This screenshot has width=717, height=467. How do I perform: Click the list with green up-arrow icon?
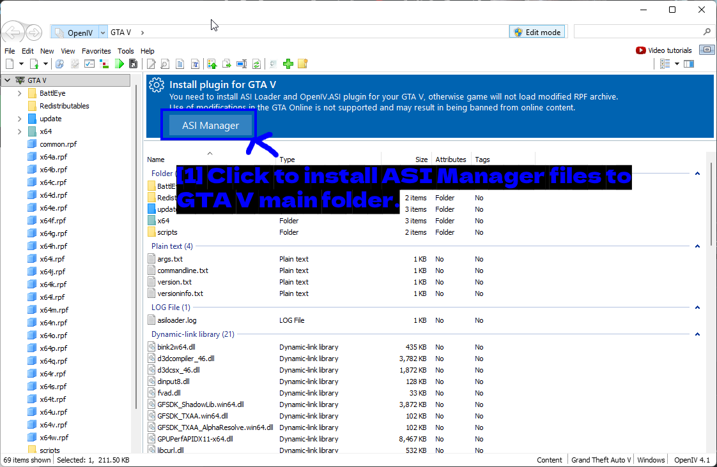point(212,64)
